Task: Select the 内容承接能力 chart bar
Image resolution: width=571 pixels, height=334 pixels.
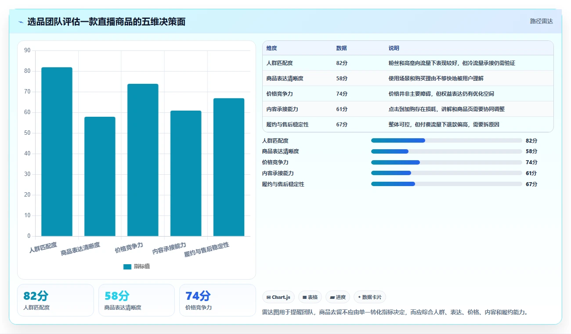Action: tap(186, 173)
